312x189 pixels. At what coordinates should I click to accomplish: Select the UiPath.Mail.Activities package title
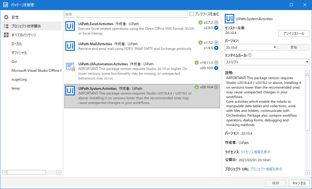pyautogui.click(x=95, y=44)
